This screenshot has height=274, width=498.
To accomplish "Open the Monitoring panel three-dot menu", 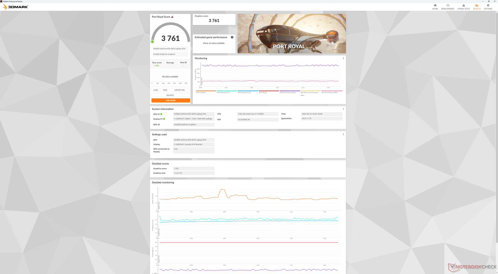I will [x=343, y=58].
